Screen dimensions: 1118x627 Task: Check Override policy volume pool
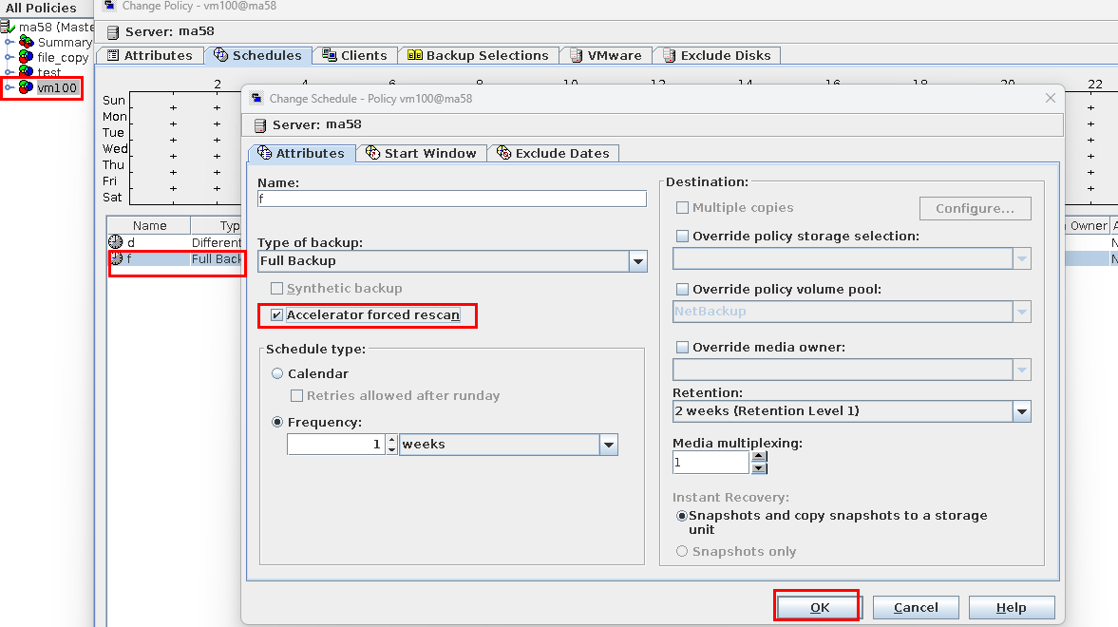[682, 289]
